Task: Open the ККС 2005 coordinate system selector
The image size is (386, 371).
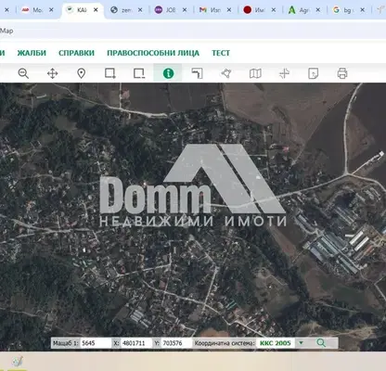Action: [276, 343]
